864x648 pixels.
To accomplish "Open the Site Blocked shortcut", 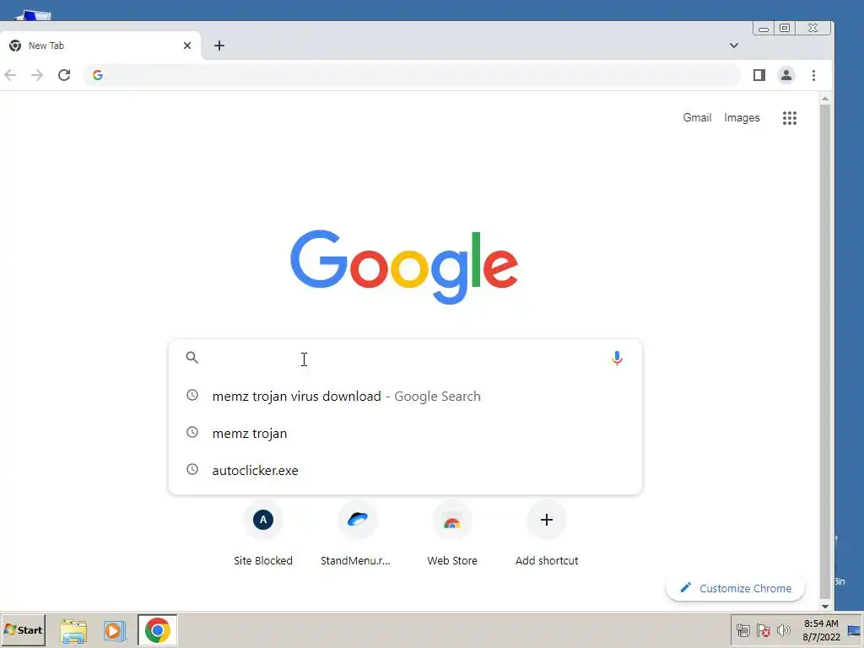I will click(263, 533).
